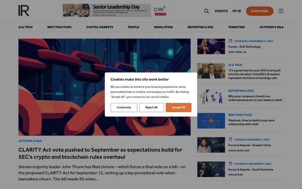Click the IR magazine logo

23,10
